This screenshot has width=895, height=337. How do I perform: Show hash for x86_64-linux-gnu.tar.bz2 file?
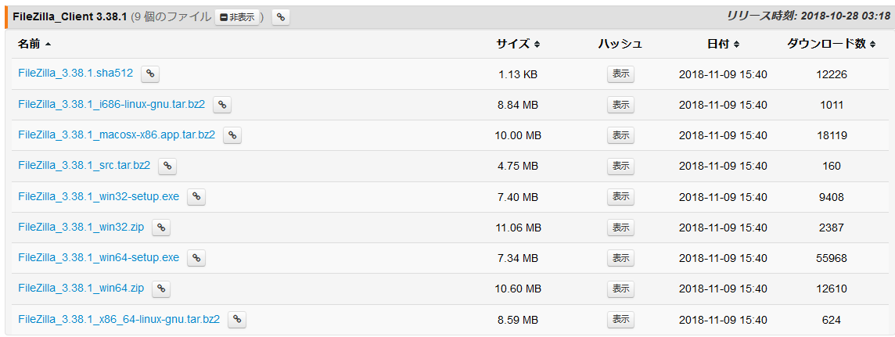point(620,320)
